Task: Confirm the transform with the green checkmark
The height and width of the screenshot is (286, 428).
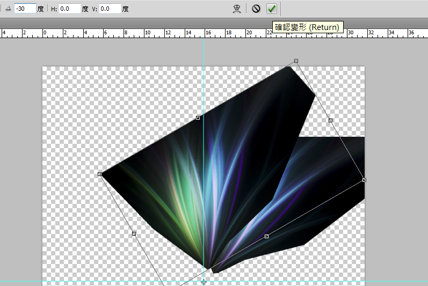Action: (x=271, y=9)
